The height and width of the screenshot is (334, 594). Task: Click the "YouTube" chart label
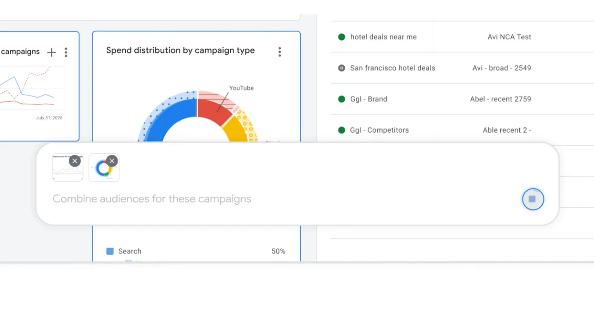(x=241, y=88)
